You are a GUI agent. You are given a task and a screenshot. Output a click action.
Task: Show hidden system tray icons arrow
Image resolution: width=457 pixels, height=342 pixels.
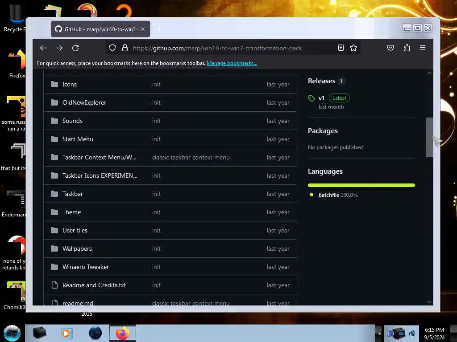coord(379,333)
